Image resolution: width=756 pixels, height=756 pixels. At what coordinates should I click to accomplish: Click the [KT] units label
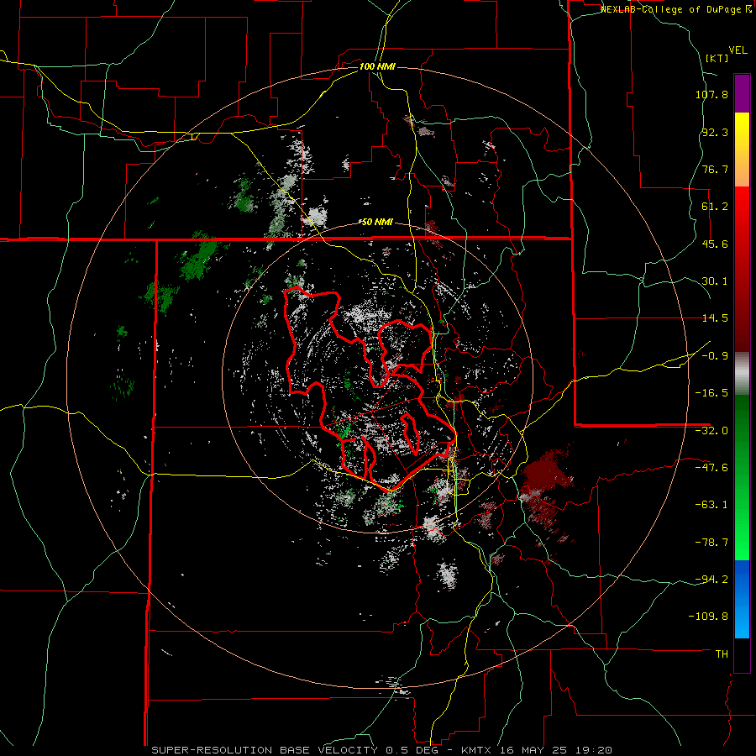[x=717, y=58]
